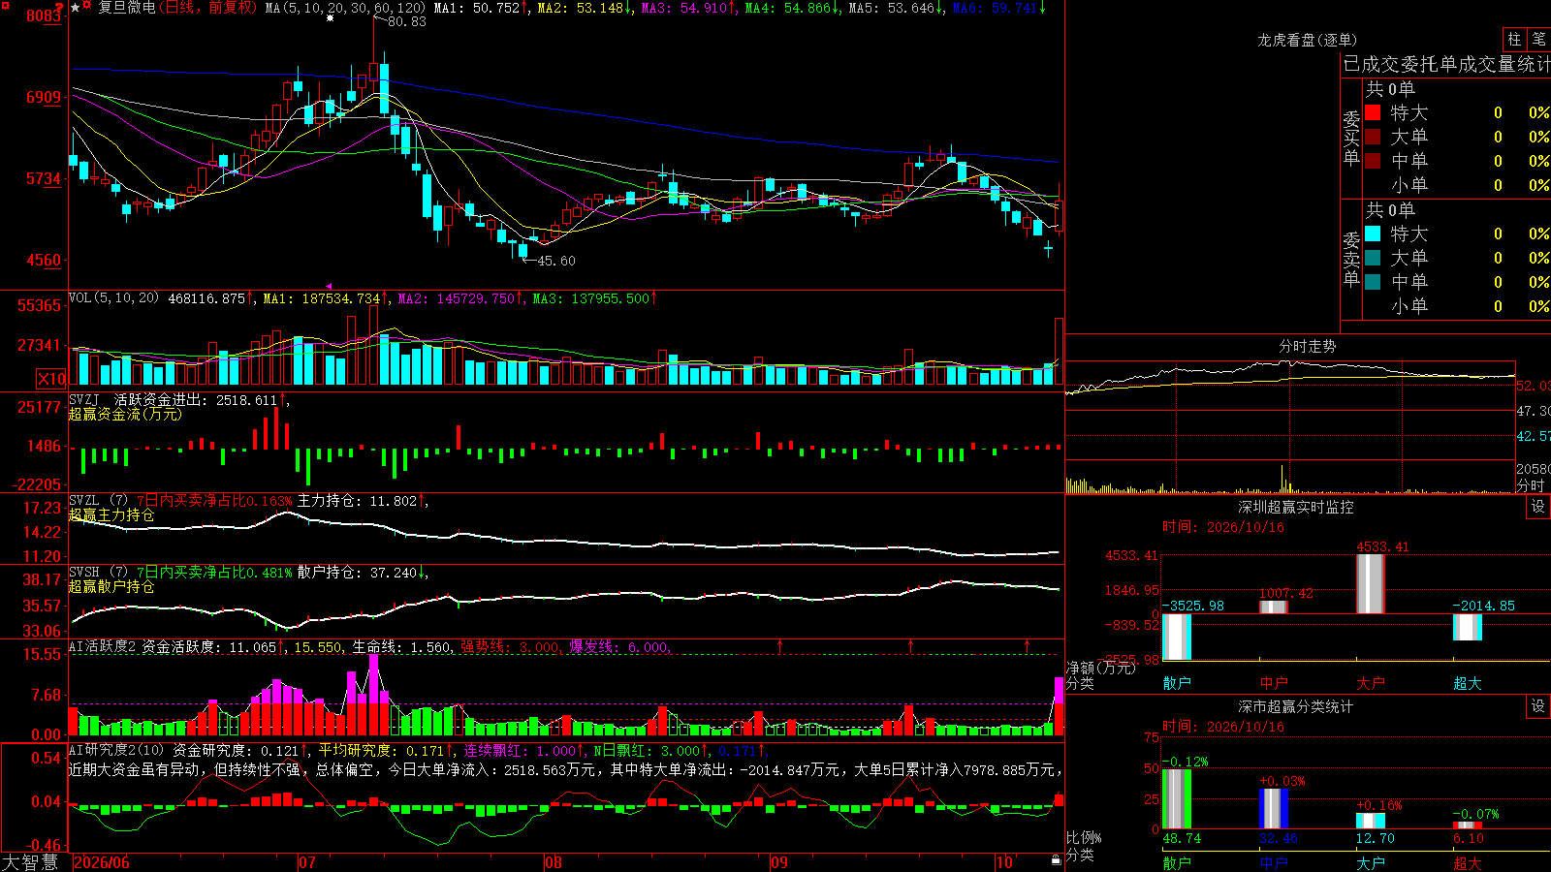This screenshot has width=1551, height=872.
Task: Click the teal 大单 sell-order swatch
Action: 1373,258
